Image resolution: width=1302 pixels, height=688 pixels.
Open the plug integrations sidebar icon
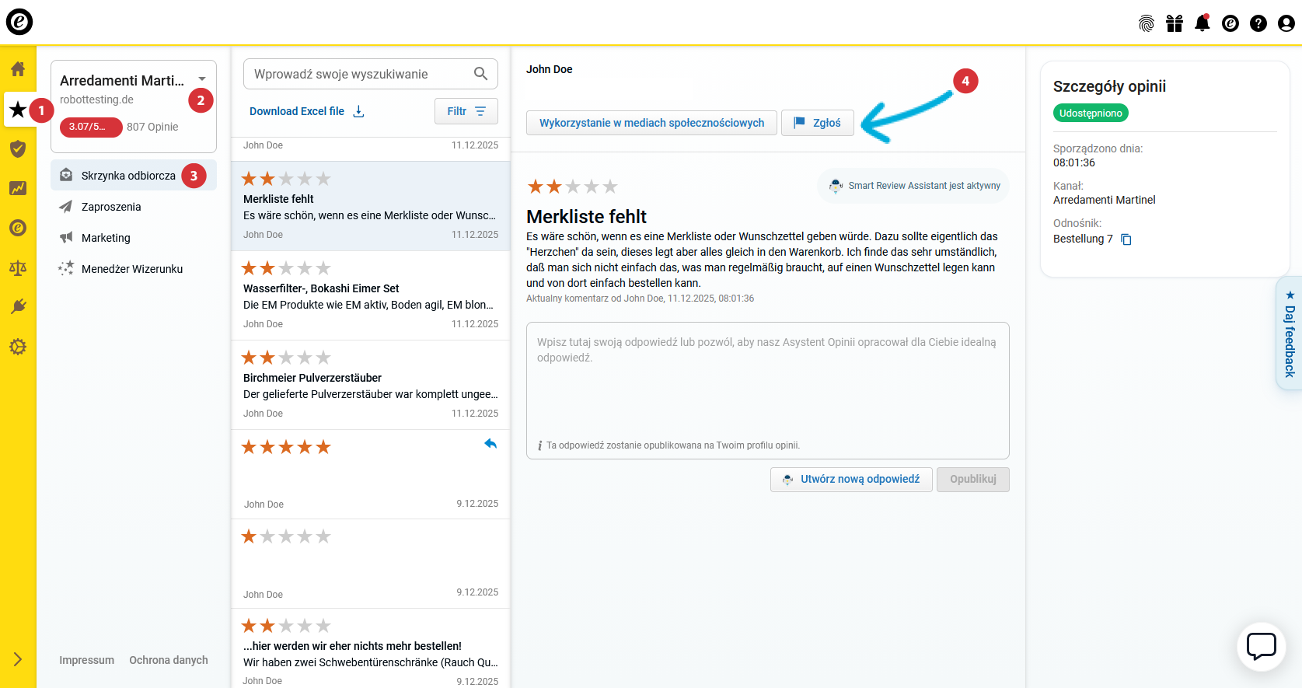18,307
